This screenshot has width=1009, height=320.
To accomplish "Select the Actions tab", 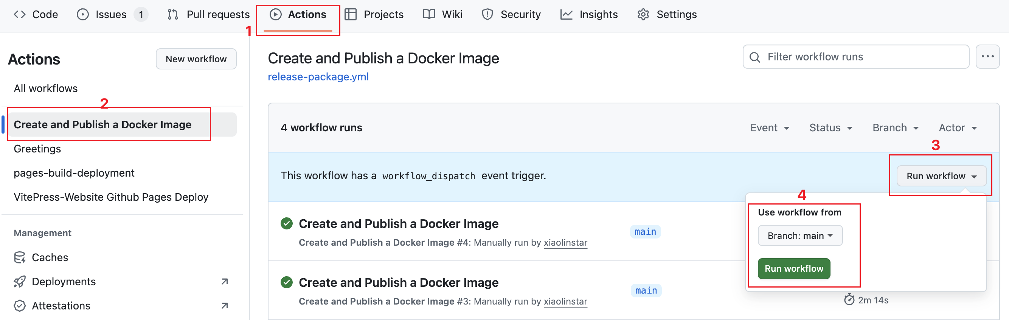I will [298, 14].
